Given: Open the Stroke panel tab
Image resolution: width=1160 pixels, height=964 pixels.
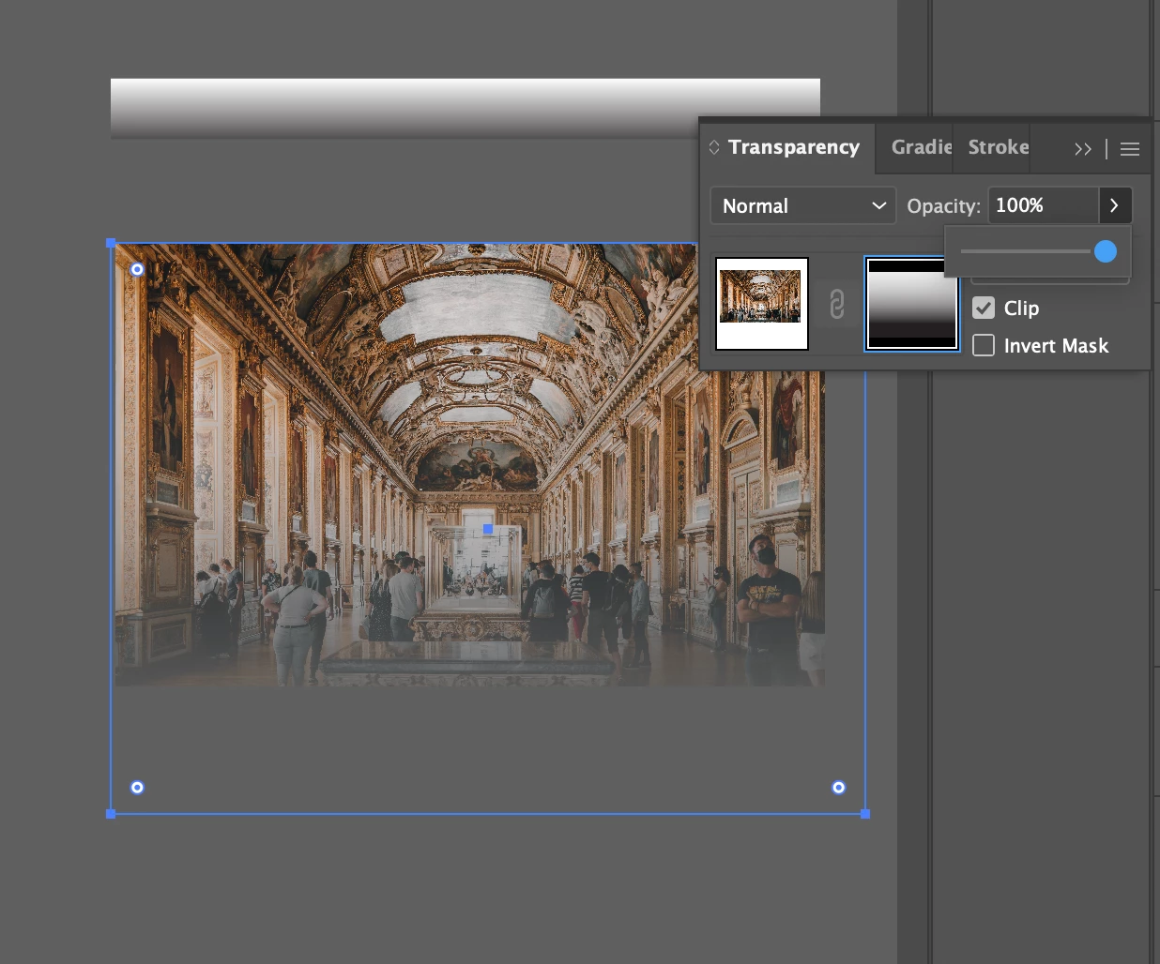Looking at the screenshot, I should point(998,147).
